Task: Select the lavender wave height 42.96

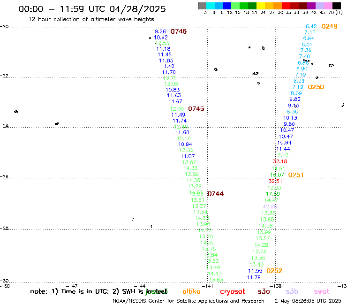Action: [270, 206]
